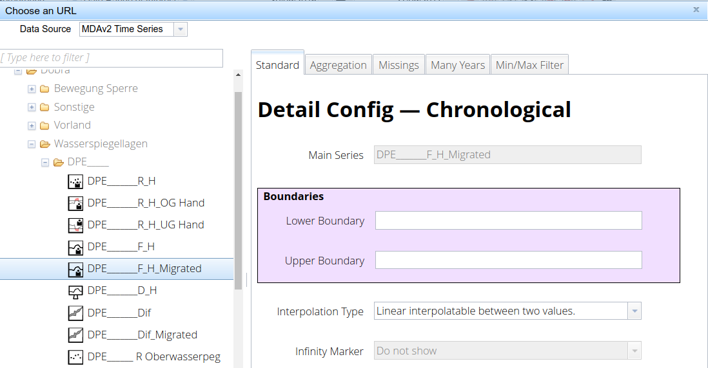Expand the Bewegung Sperre folder
This screenshot has width=708, height=368.
pyautogui.click(x=32, y=89)
